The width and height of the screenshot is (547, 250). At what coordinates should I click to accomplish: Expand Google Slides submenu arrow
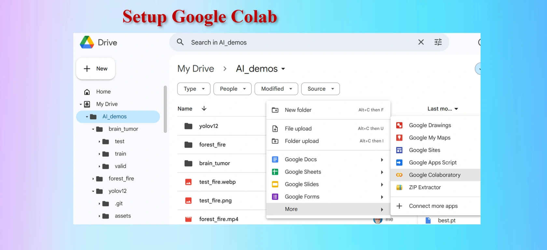(382, 185)
